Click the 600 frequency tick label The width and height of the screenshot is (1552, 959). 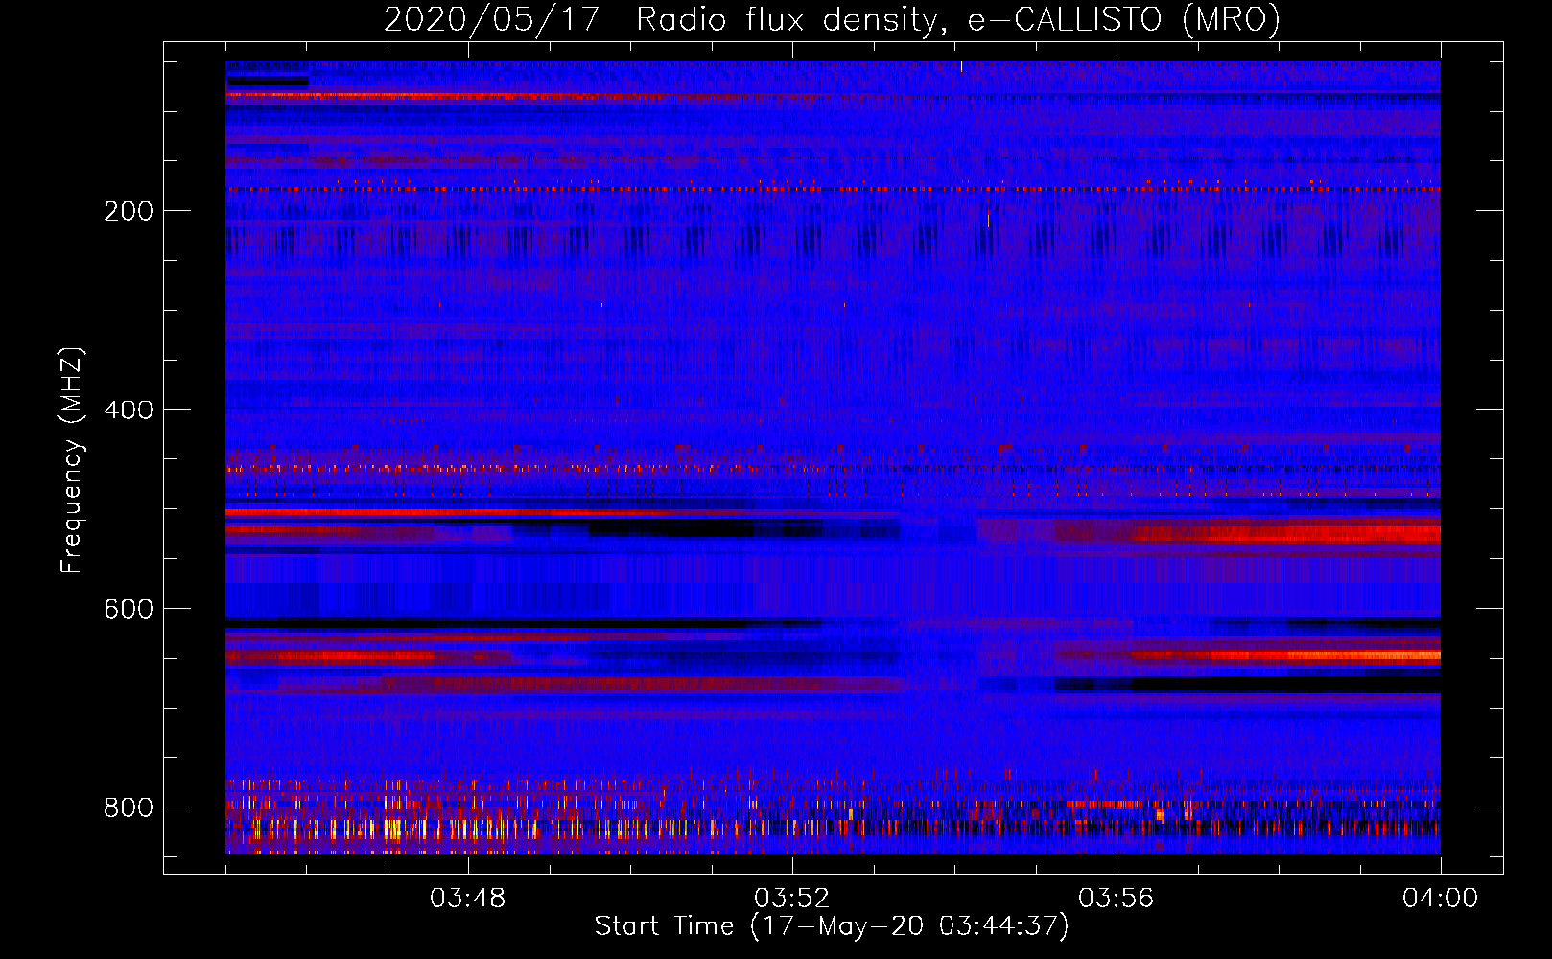pyautogui.click(x=128, y=610)
